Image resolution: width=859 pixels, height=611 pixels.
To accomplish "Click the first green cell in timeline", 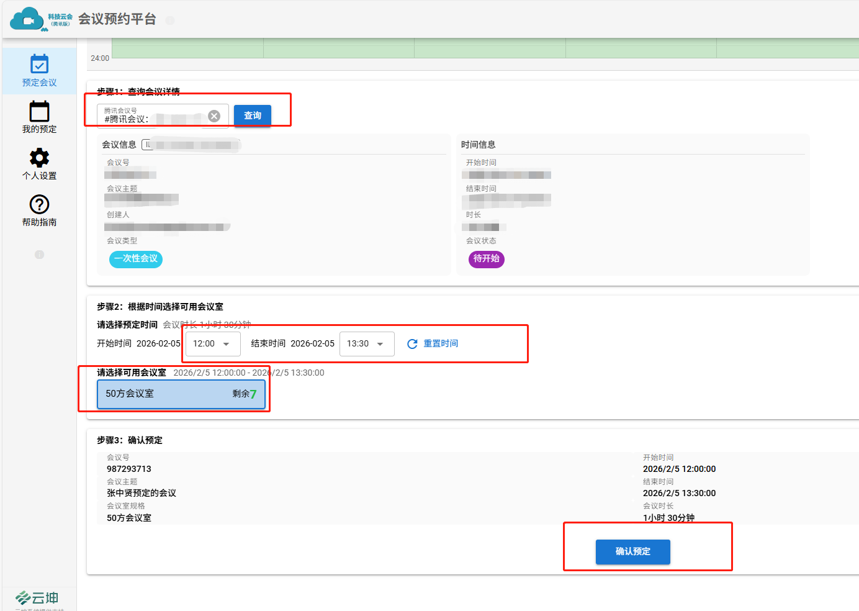I will pos(187,48).
